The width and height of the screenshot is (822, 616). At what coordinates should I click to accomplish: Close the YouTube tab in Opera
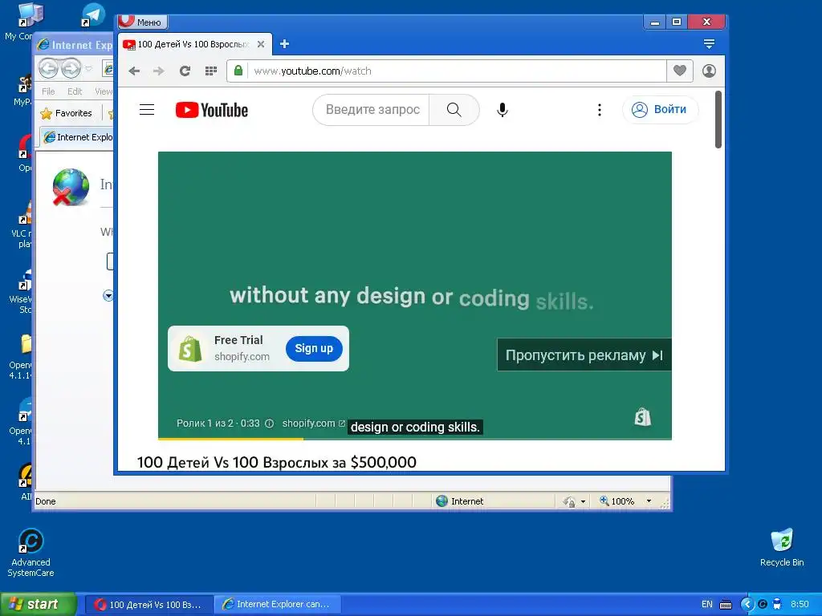coord(261,44)
